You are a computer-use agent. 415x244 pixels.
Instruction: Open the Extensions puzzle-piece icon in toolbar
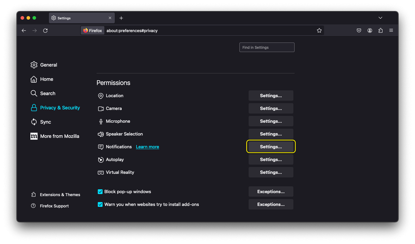(x=380, y=30)
